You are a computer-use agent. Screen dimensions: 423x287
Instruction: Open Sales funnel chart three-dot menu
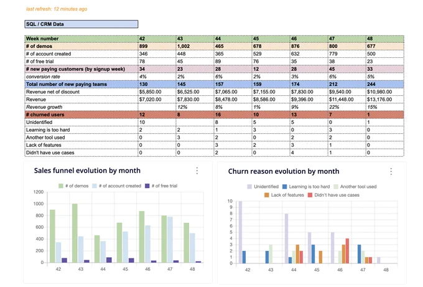click(x=197, y=171)
